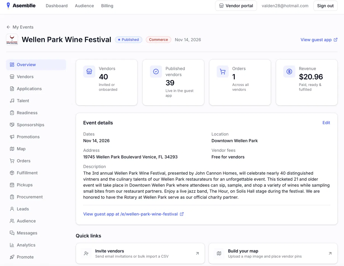Viewport: 344px width, 266px height.
Task: Click the Procurement clipboard-list icon
Action: [12, 197]
